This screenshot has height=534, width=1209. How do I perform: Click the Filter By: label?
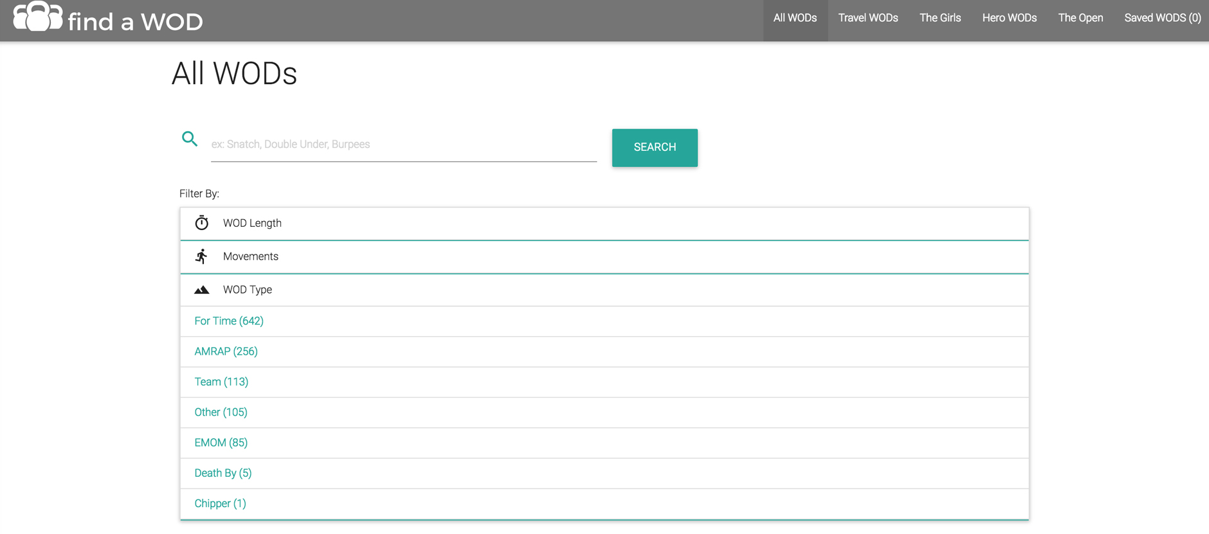[199, 194]
